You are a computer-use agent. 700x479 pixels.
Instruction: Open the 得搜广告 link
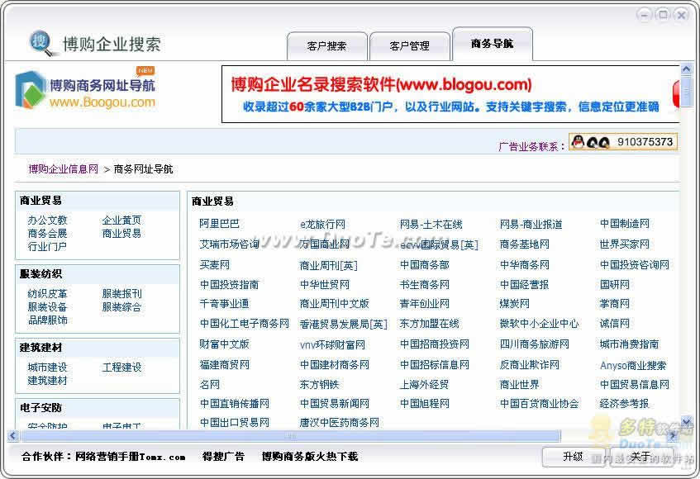tap(223, 457)
